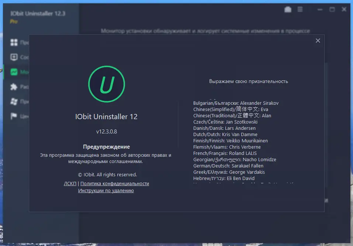The height and width of the screenshot is (246, 353).
Task: Select the Greek George Vardakis credit line
Action: pos(229,172)
